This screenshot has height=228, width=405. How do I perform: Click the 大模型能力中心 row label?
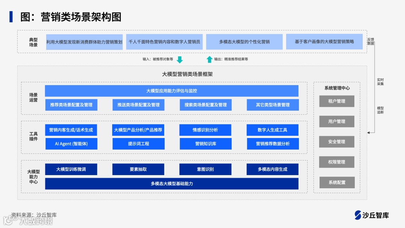[x=34, y=177]
